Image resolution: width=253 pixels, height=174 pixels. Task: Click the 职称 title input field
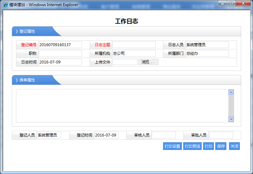click(x=60, y=54)
